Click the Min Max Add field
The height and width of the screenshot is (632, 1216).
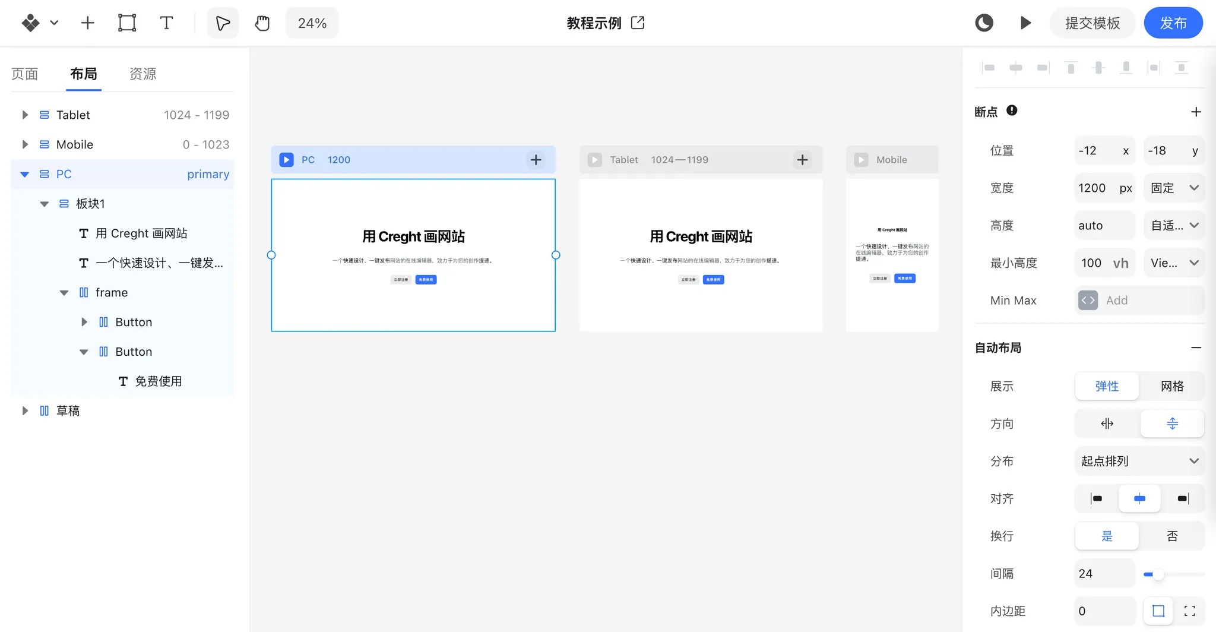[1139, 301]
